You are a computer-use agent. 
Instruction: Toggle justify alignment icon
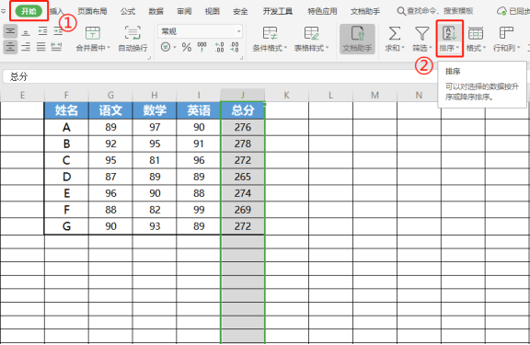tap(41, 47)
